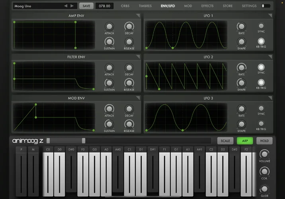
Task: Open the TIMBRES tab
Action: tap(145, 6)
